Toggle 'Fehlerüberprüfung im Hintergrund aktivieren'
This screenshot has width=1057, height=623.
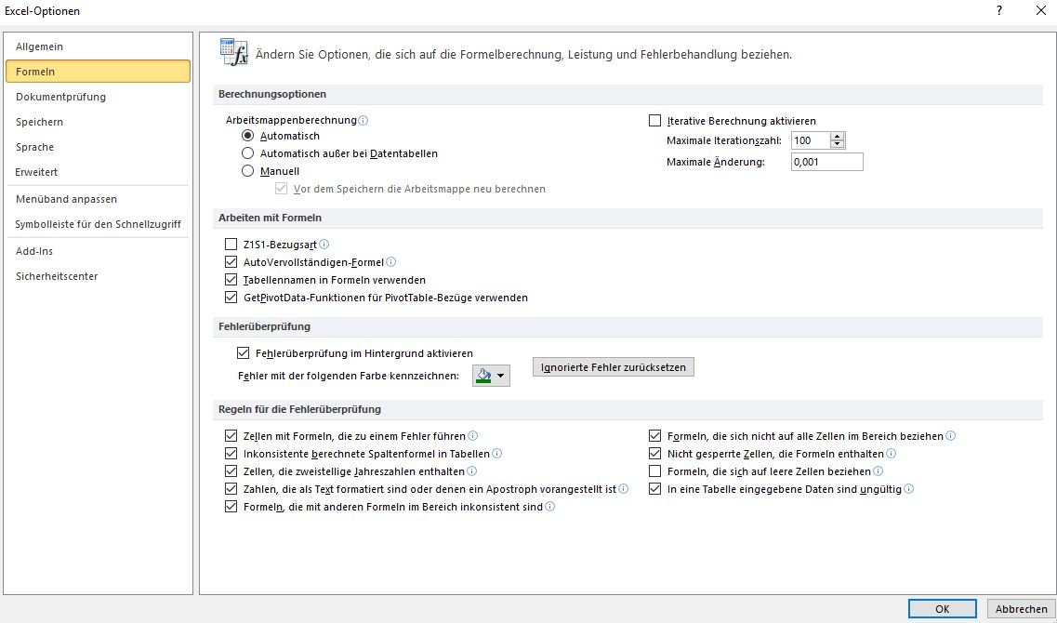coord(244,352)
